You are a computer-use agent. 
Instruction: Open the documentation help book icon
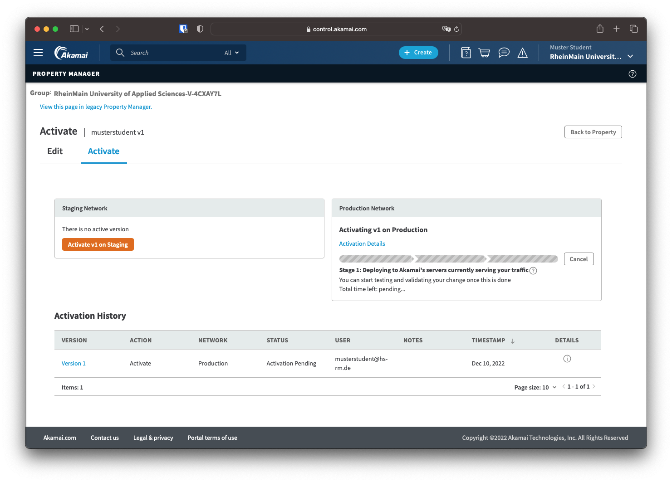click(466, 53)
